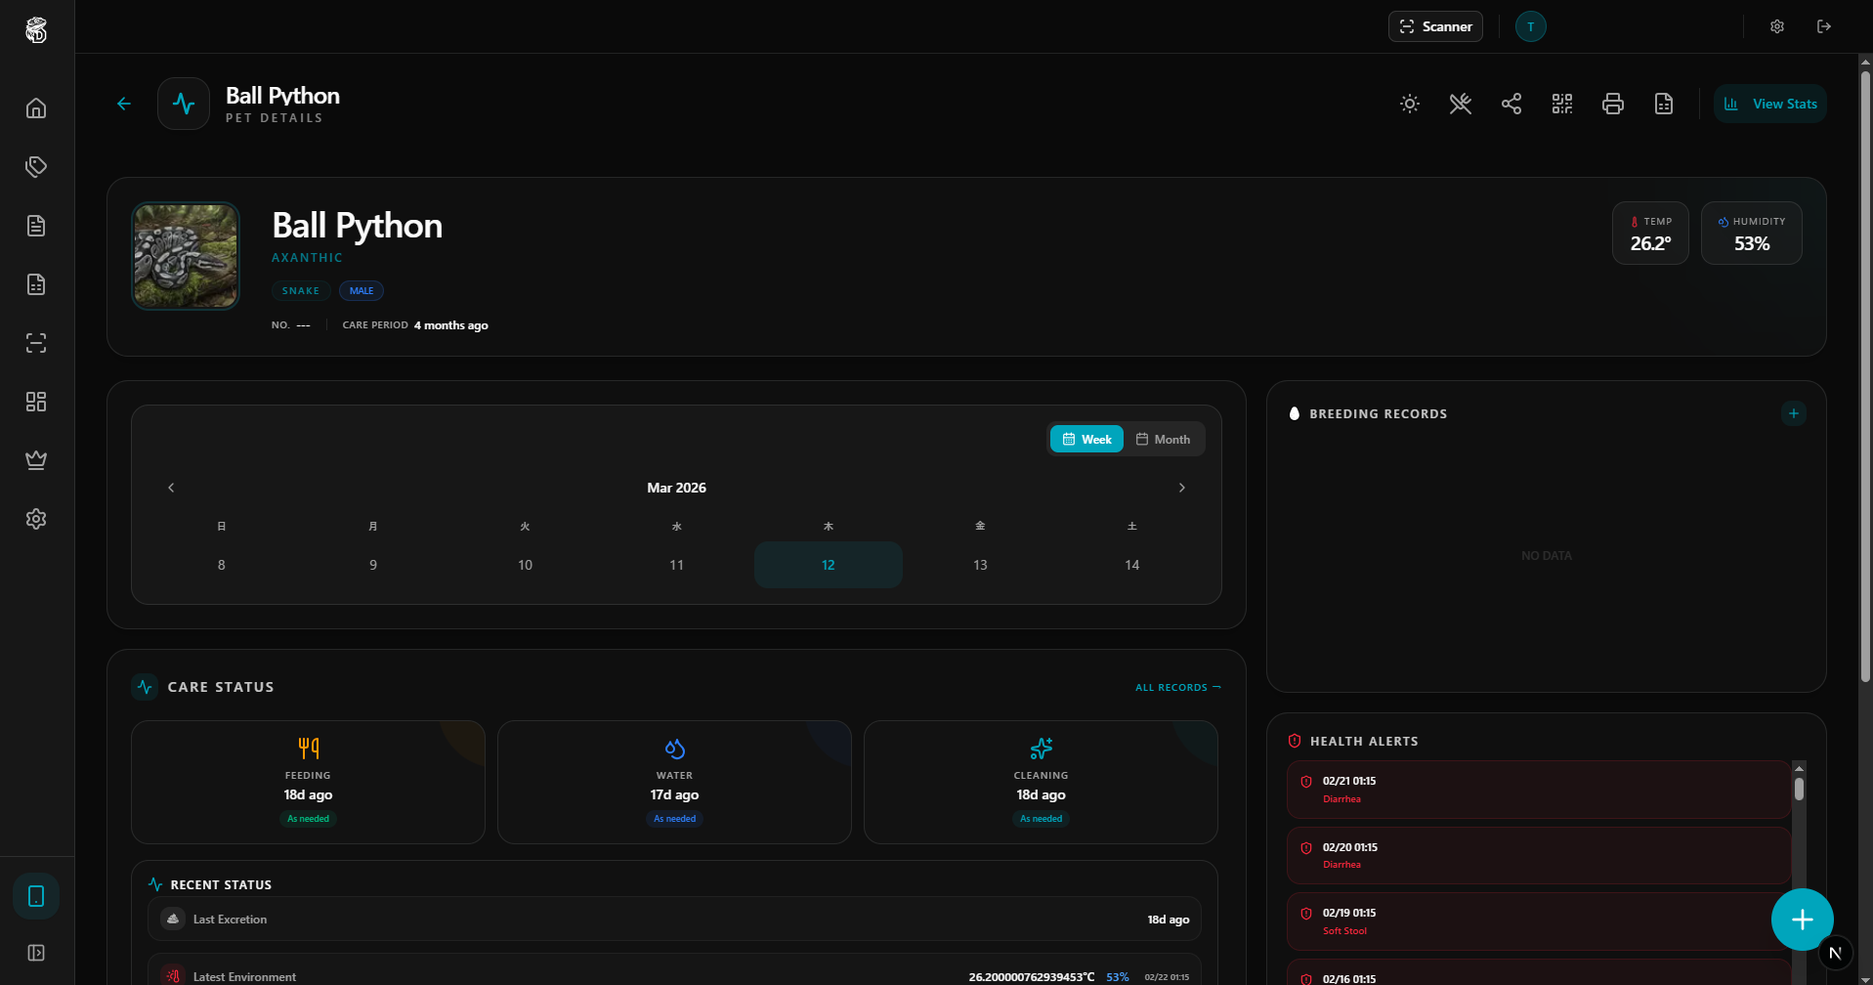Collapse sidebar with bottom panel icon

pyautogui.click(x=36, y=953)
